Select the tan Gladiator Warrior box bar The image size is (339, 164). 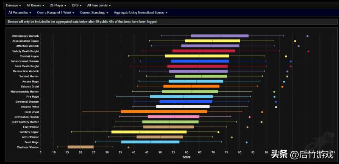pyautogui.click(x=81, y=147)
